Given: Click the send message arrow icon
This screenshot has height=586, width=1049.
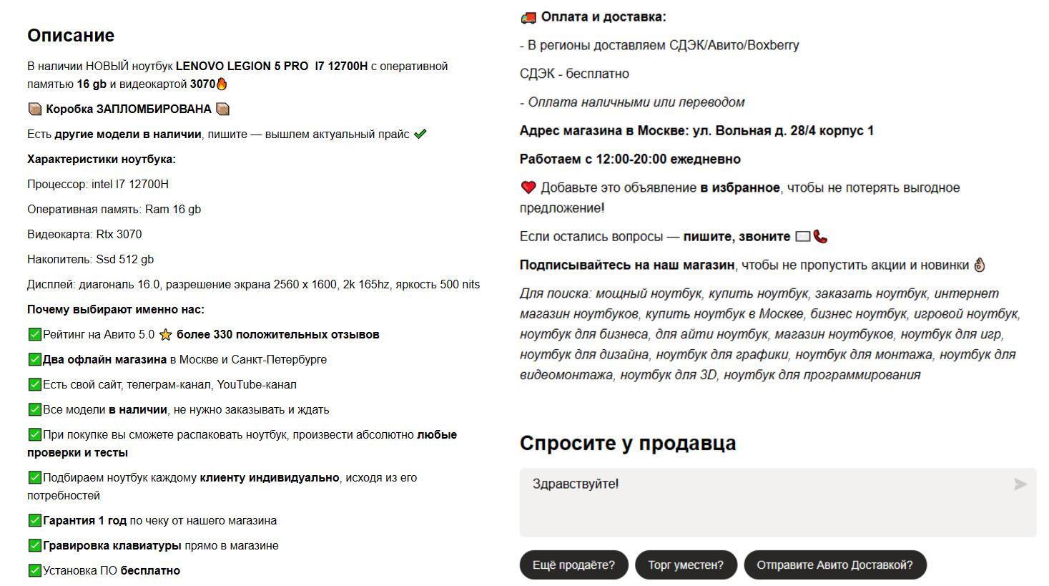Looking at the screenshot, I should [1020, 484].
